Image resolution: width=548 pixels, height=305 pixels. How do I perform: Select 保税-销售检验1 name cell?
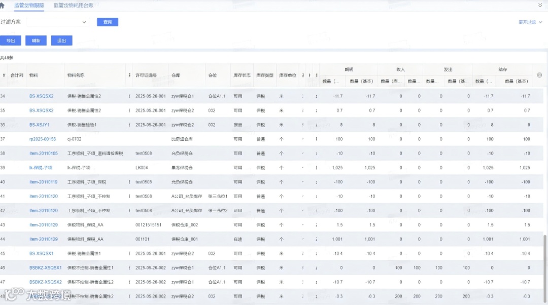82,125
